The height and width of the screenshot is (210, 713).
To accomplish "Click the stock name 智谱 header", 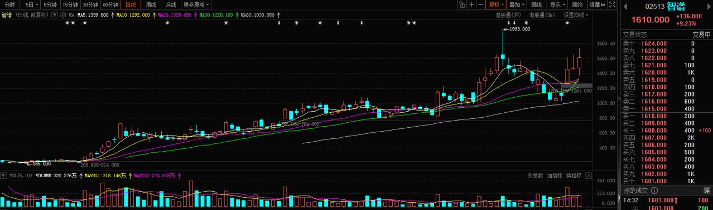I will 676,6.
